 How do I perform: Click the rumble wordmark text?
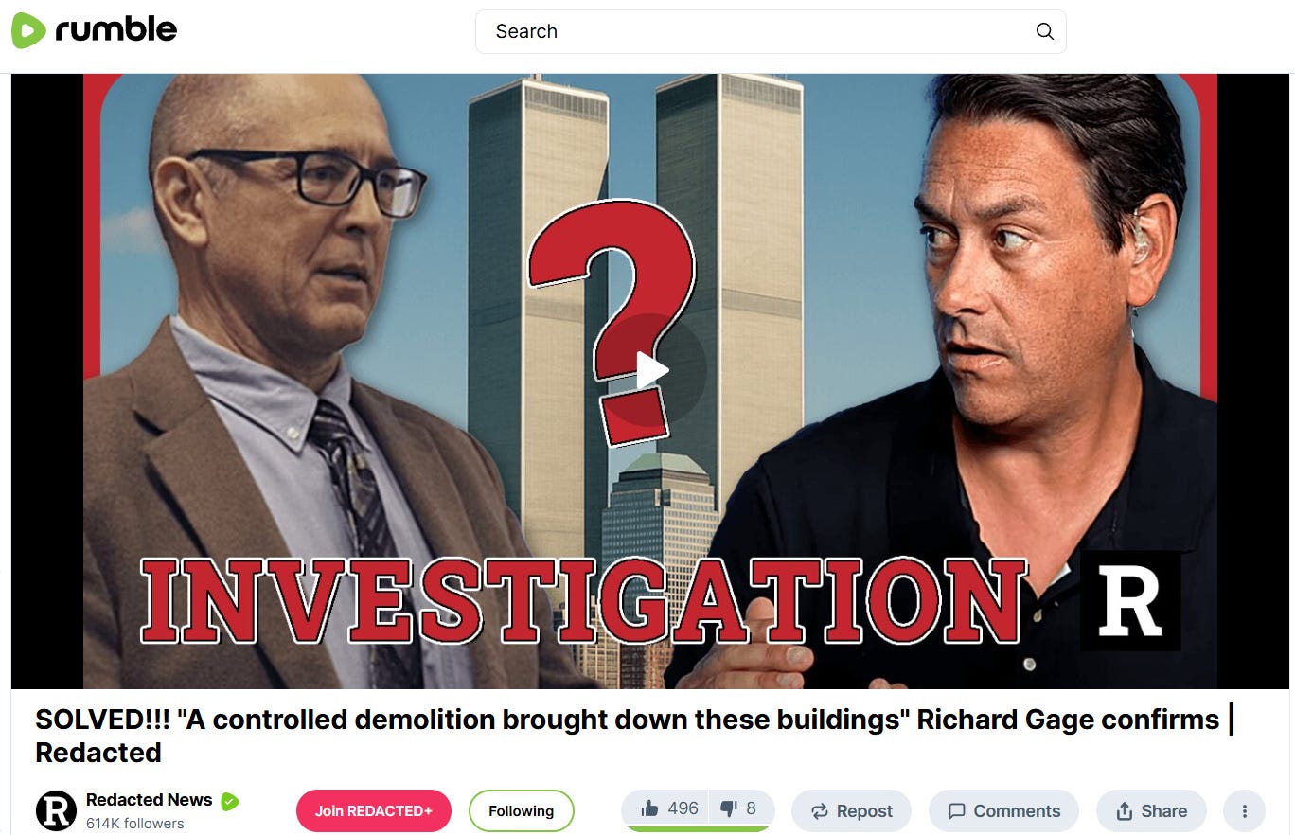click(115, 29)
